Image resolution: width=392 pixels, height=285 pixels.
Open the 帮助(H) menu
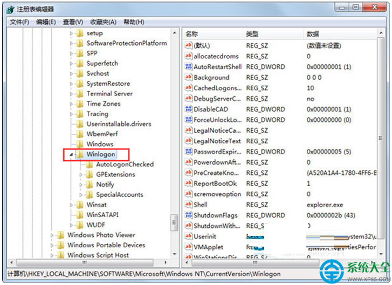tap(134, 22)
